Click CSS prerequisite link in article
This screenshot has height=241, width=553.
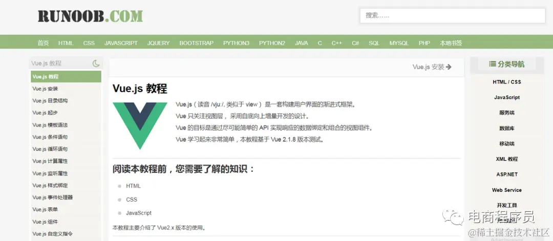point(132,200)
